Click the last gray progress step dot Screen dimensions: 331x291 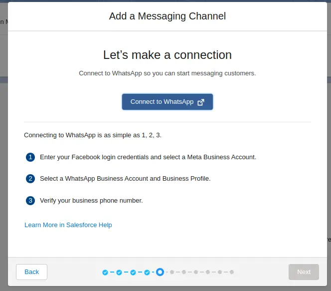(x=232, y=272)
